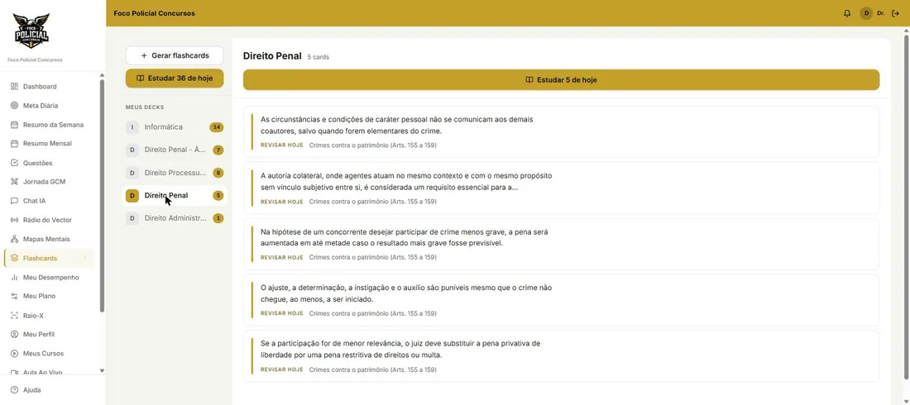The height and width of the screenshot is (405, 910).
Task: Open the card about autoria colateral
Action: pyautogui.click(x=561, y=188)
